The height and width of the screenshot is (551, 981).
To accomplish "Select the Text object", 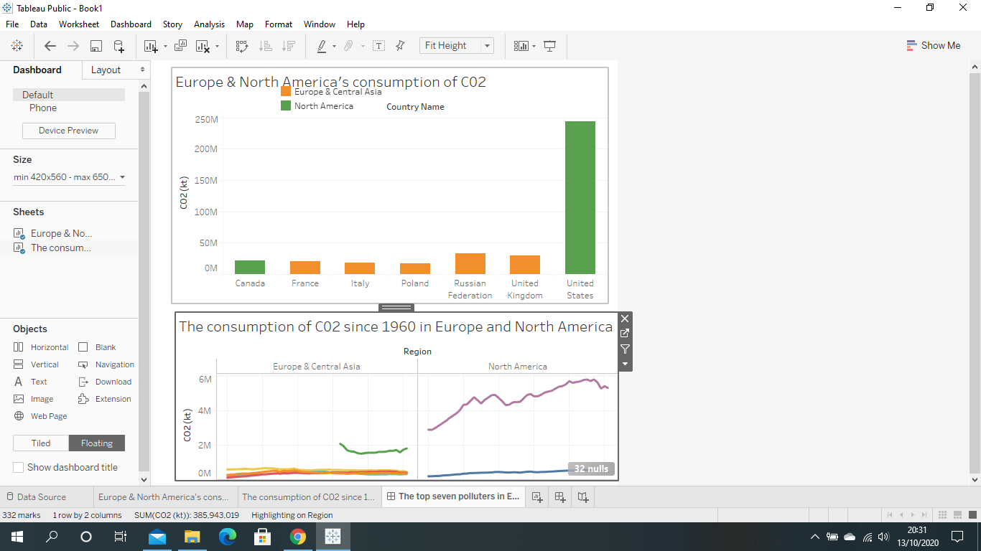I will (x=30, y=382).
